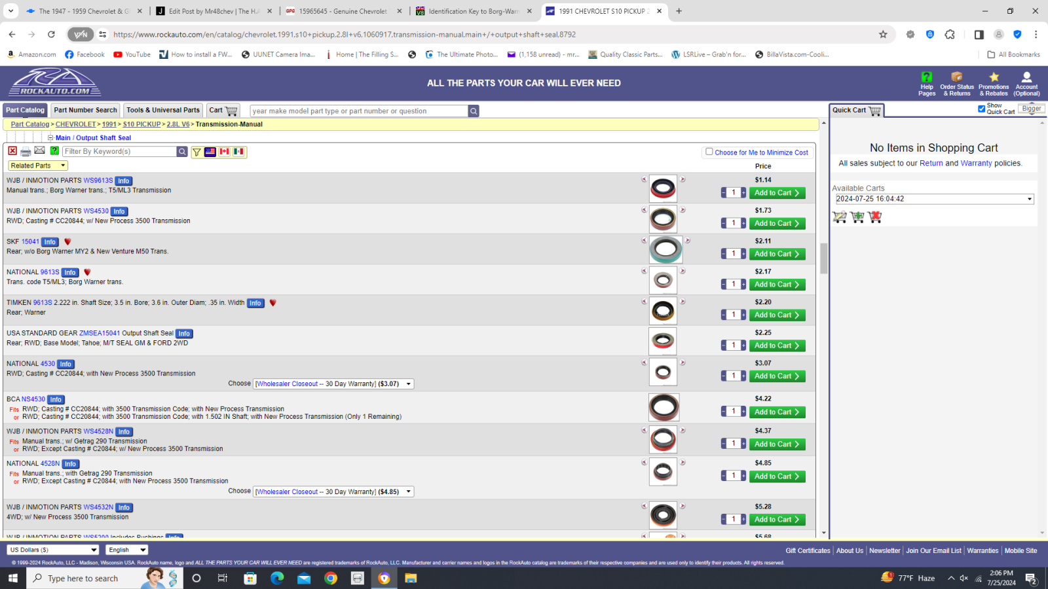The image size is (1048, 589).
Task: Click the printer icon above parts list
Action: pyautogui.click(x=26, y=151)
